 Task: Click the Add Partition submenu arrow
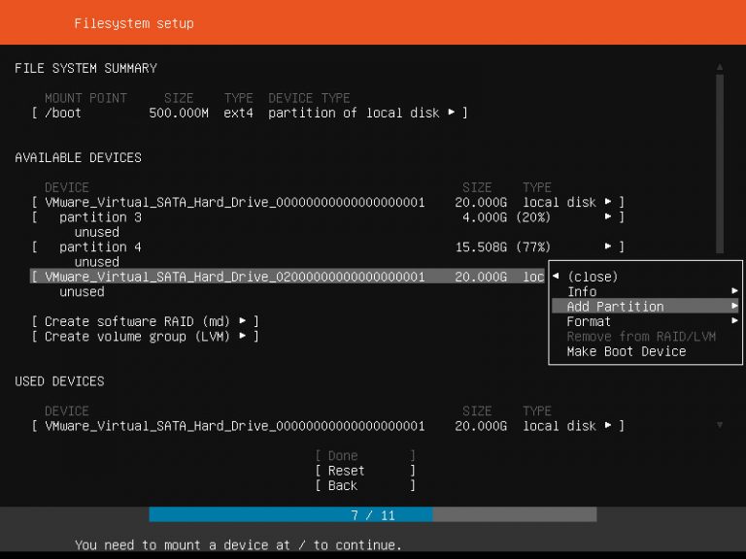pos(734,306)
